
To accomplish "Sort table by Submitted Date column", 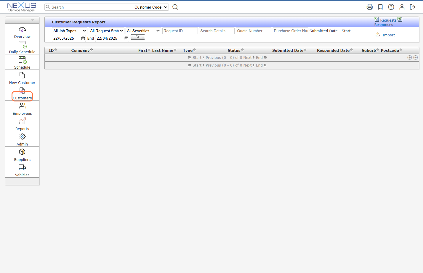I will 289,50.
